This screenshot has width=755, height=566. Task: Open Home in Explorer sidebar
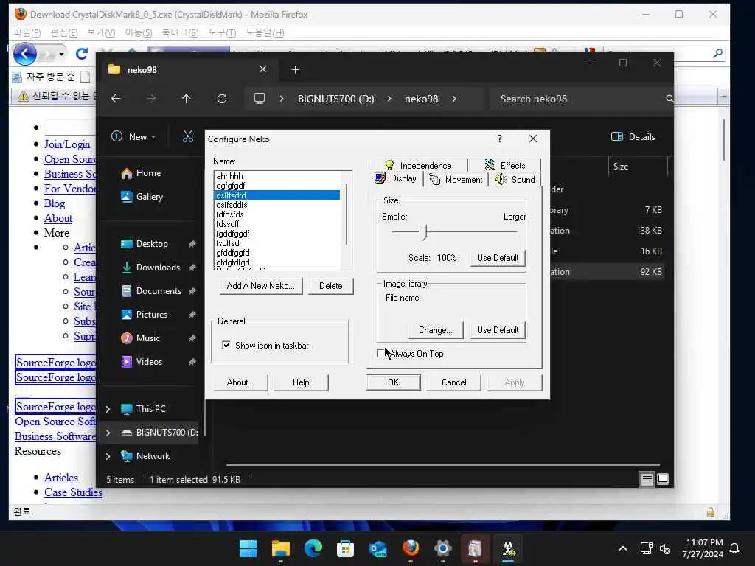tap(141, 173)
